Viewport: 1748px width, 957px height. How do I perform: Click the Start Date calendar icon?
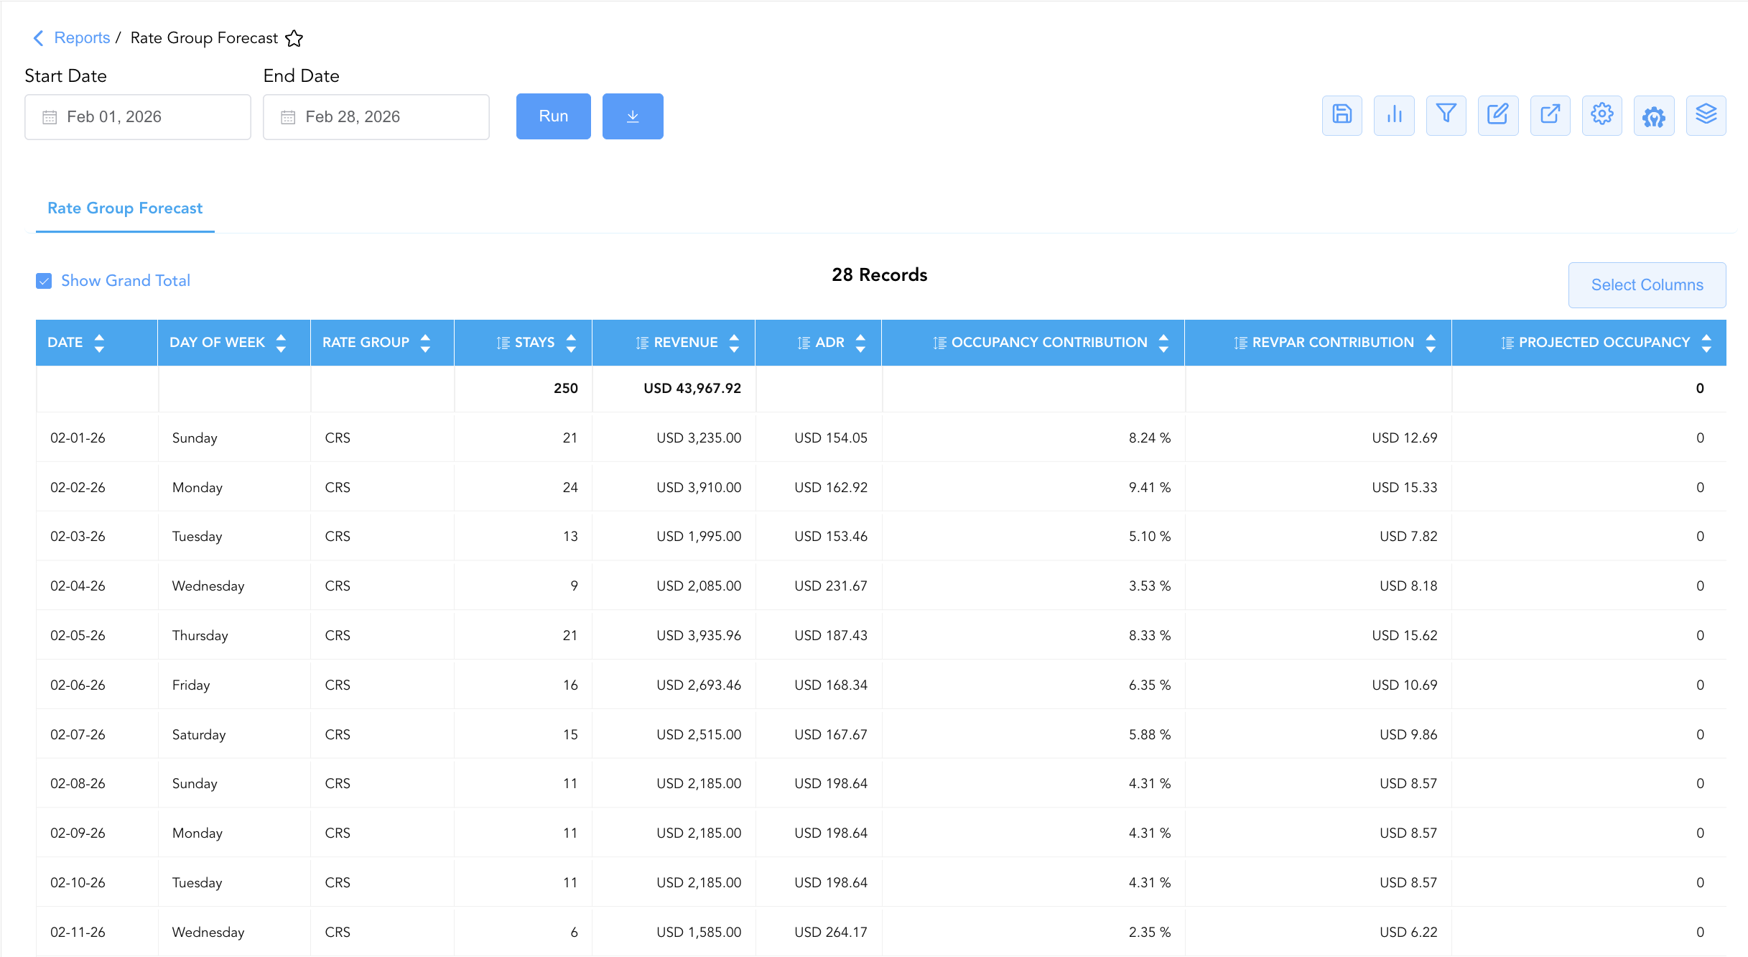tap(50, 117)
